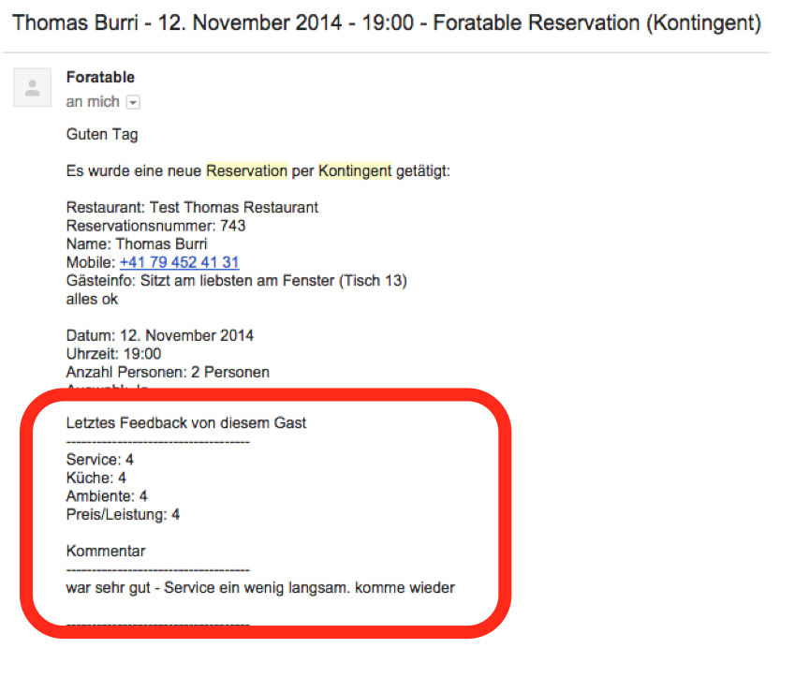Click the 'Preis/Leistung: 4' rating line
Screen dimensions: 809x678
coord(123,514)
